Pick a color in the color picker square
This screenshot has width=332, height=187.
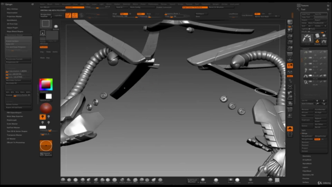[46, 85]
